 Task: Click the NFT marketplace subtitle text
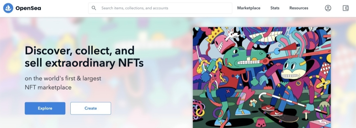pyautogui.click(x=63, y=83)
